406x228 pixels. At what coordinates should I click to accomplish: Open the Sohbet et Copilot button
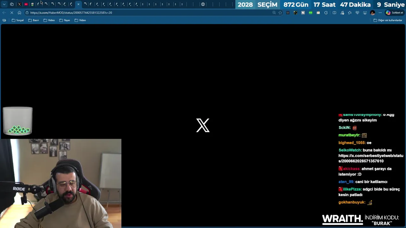[394, 13]
